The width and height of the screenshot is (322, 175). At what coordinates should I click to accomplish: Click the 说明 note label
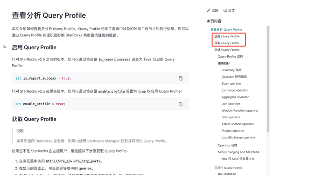coord(20,131)
